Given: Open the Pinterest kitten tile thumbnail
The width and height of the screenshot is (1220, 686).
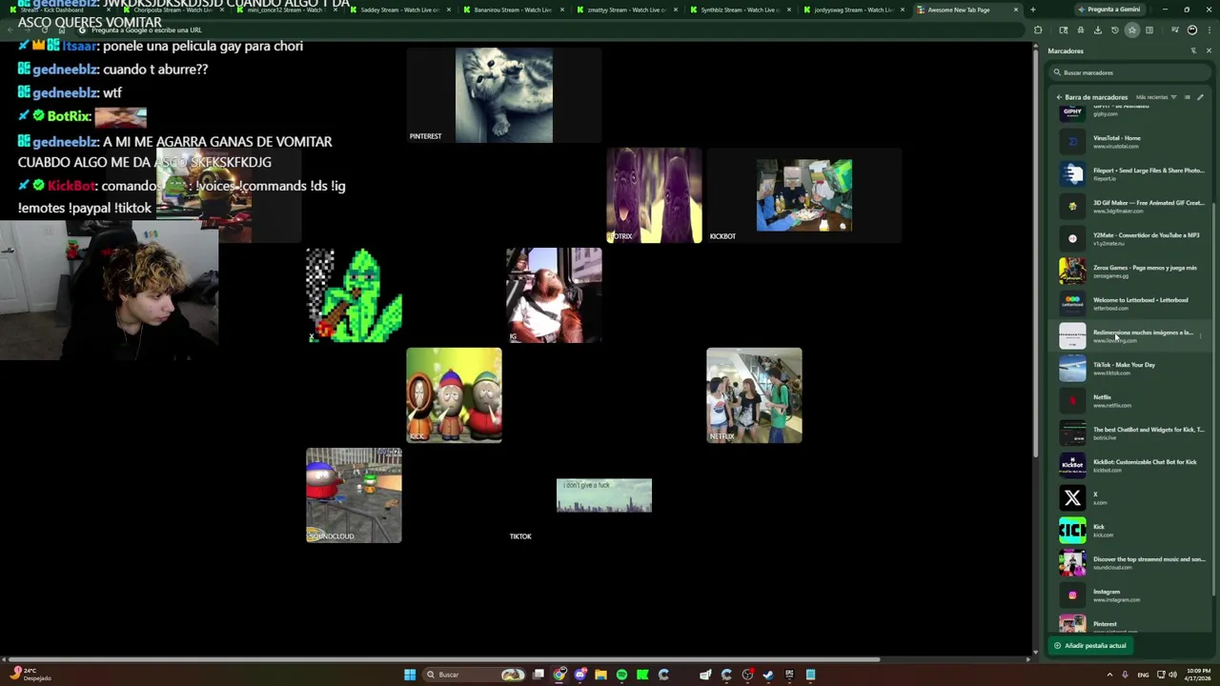Looking at the screenshot, I should (503, 95).
